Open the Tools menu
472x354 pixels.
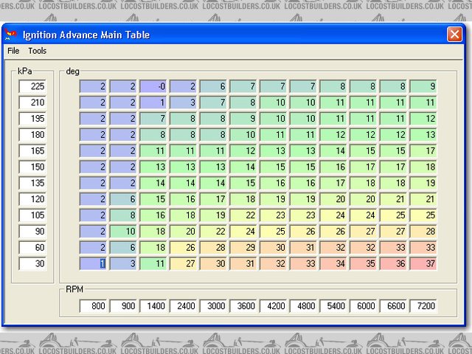37,51
